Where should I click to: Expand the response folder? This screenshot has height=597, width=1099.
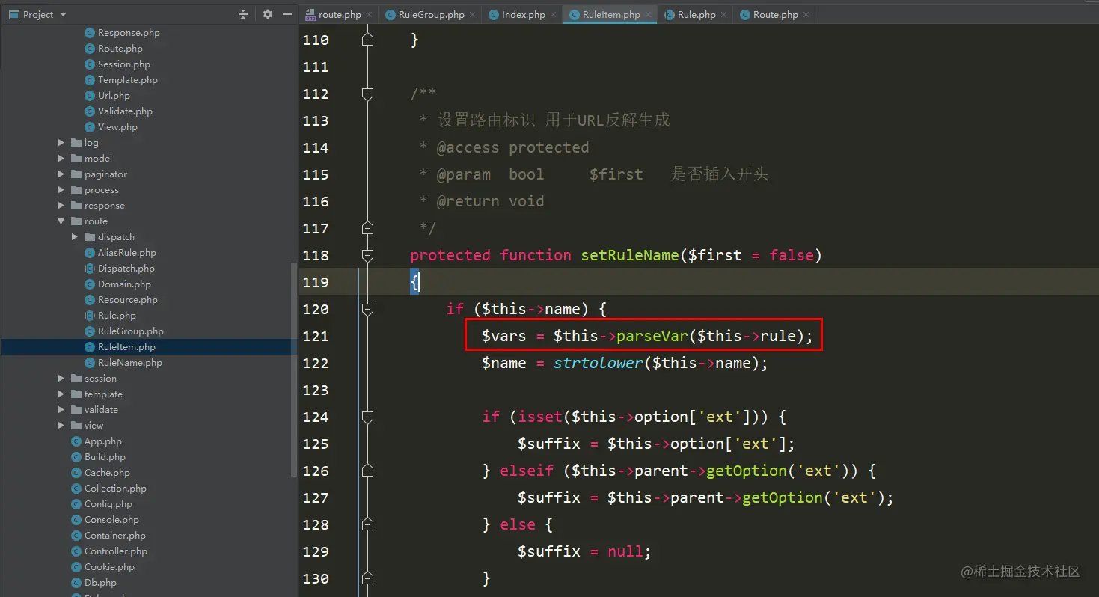coord(61,205)
